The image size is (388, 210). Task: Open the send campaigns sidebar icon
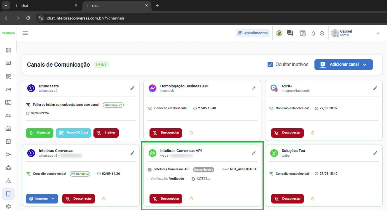click(8, 154)
